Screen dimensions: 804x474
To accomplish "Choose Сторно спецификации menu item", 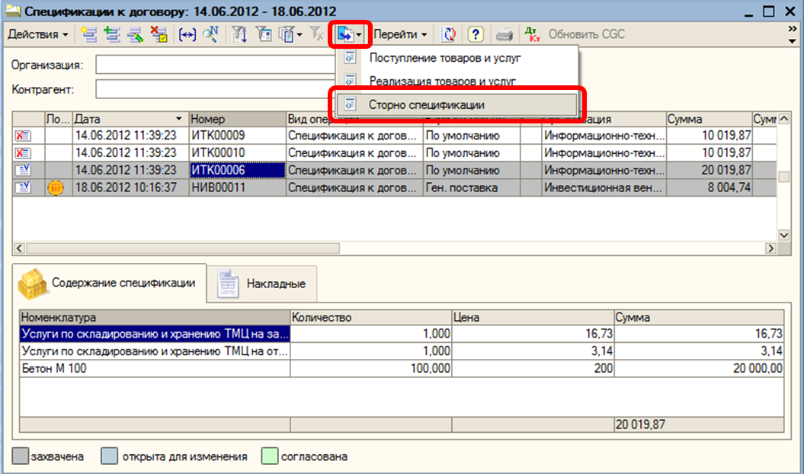I will click(456, 104).
